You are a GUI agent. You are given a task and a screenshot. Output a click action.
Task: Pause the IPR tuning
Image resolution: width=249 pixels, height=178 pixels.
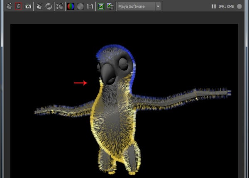(213, 7)
